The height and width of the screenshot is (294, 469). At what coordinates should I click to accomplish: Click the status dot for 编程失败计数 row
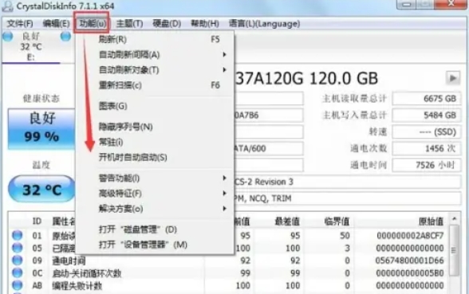point(17,285)
